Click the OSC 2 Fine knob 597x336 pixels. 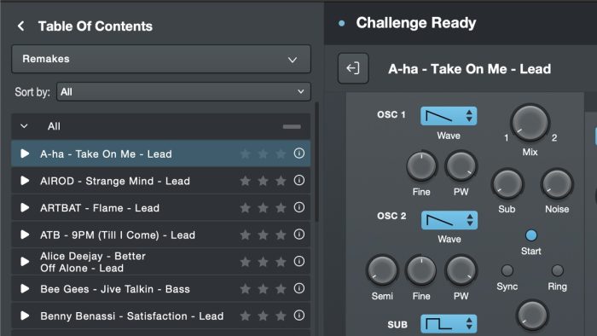click(421, 270)
